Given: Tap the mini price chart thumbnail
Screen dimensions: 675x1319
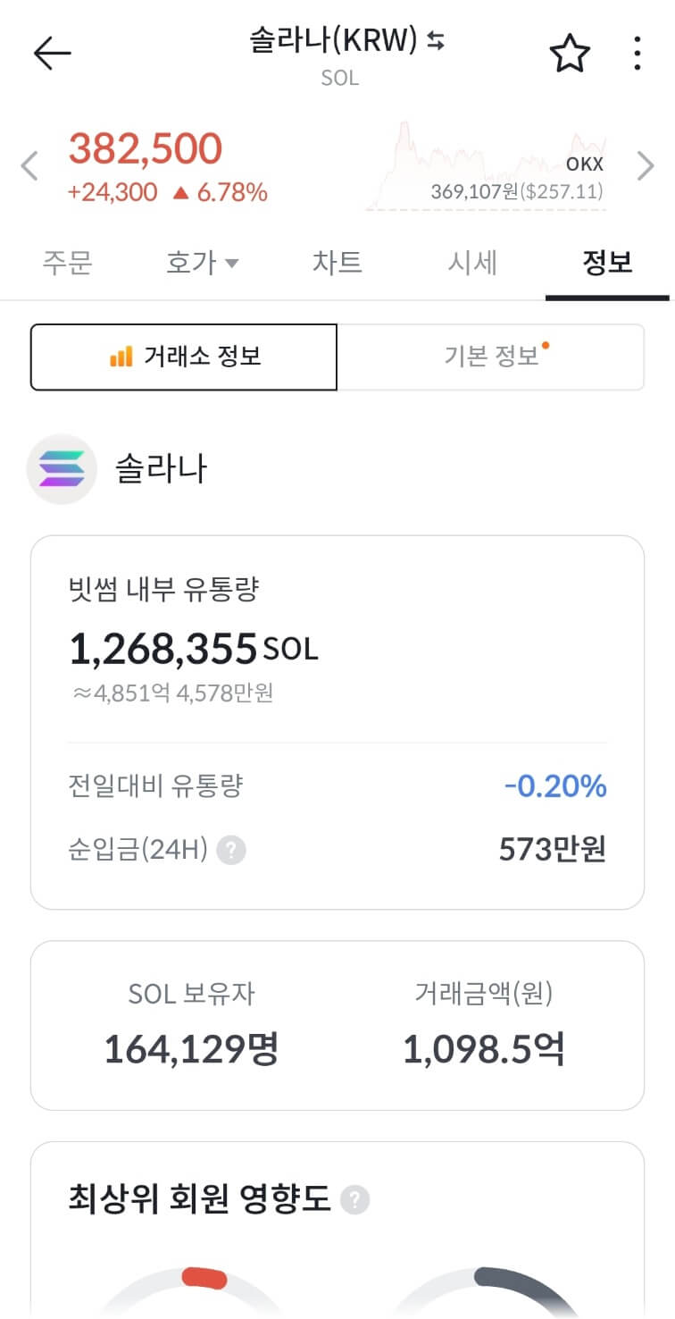Looking at the screenshot, I should click(x=486, y=166).
